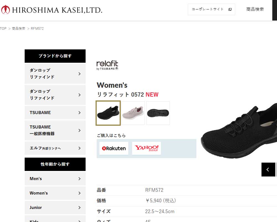Viewport: 277px width, 222px height.
Task: Open the Junior category item
Action: [x=55, y=208]
